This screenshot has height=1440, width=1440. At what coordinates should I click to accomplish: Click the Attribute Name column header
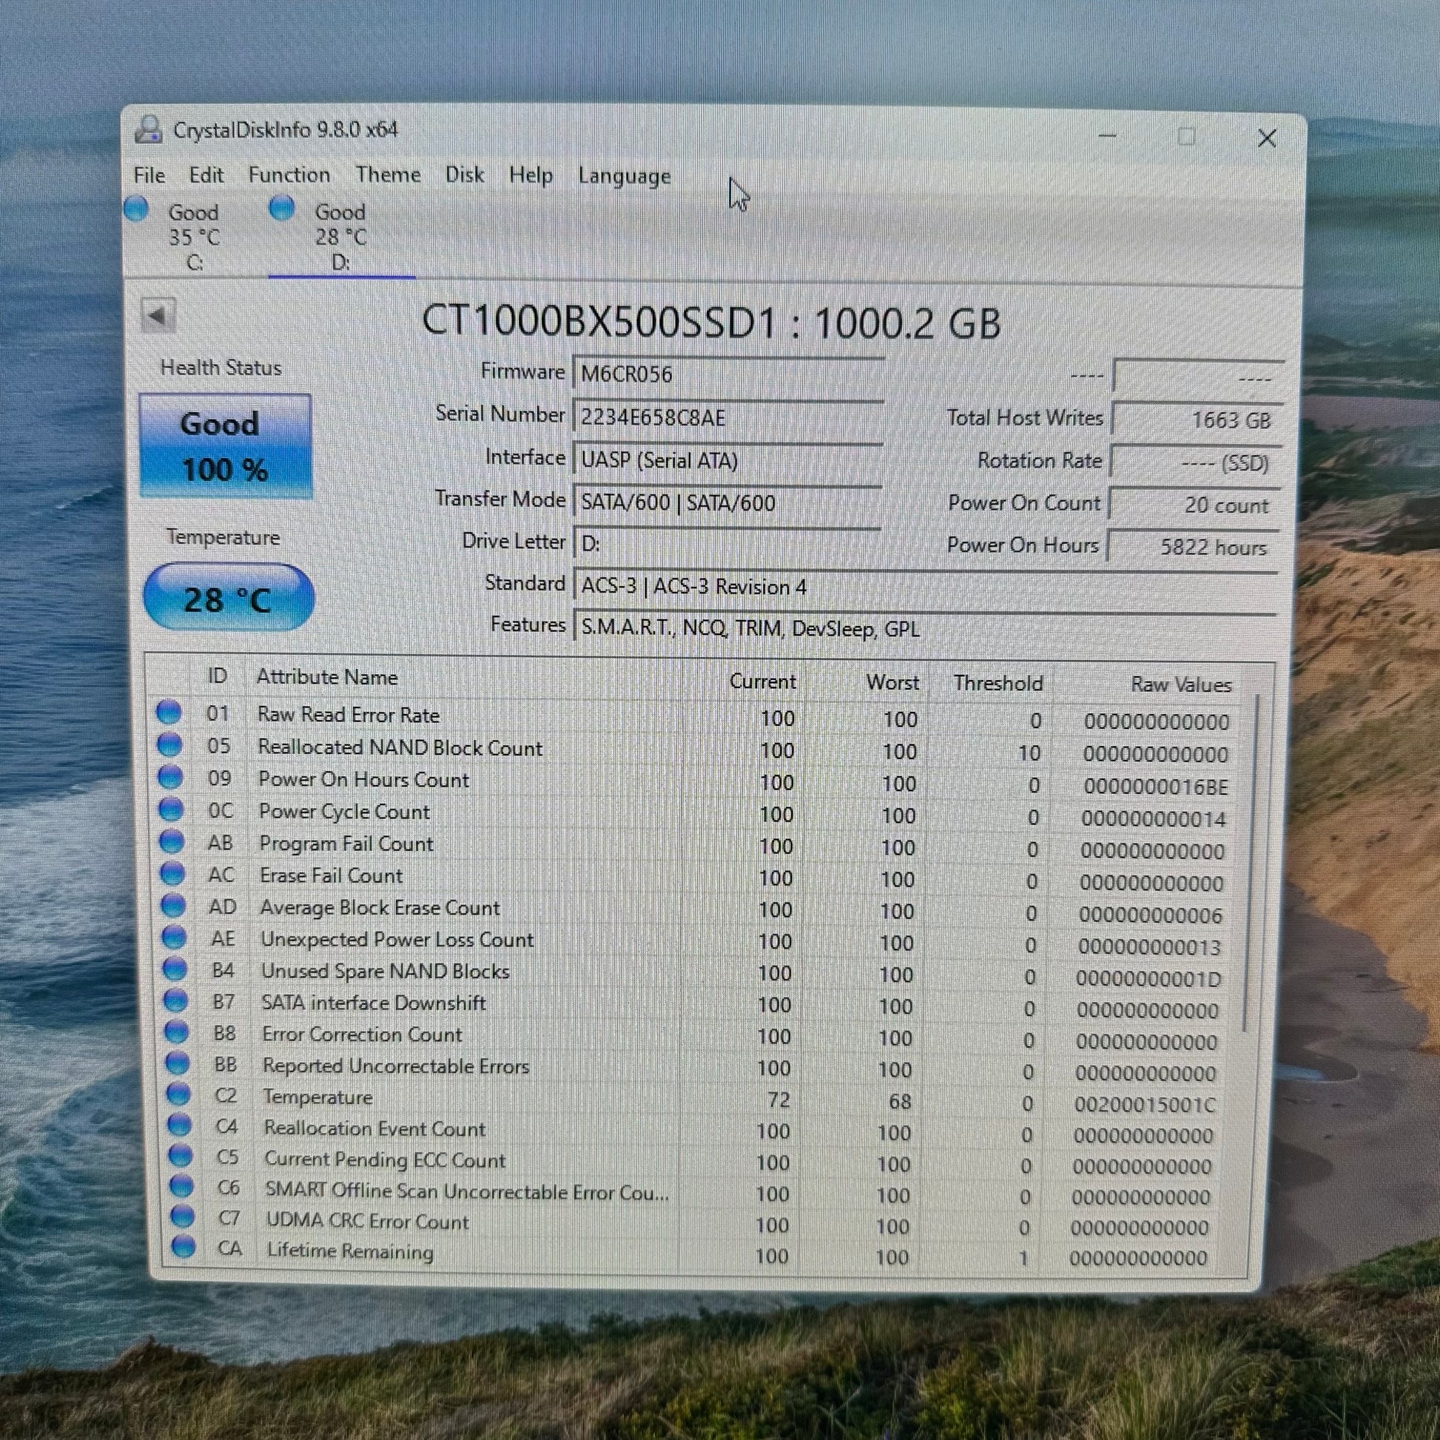pos(326,677)
